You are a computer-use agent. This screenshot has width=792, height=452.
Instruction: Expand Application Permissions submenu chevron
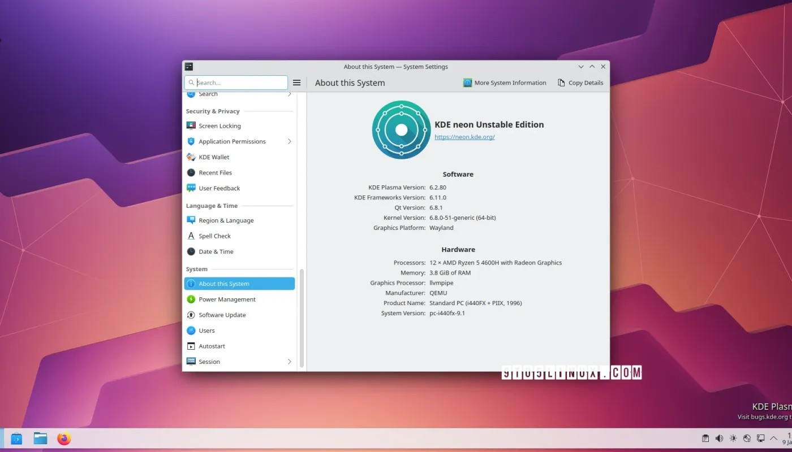click(289, 141)
